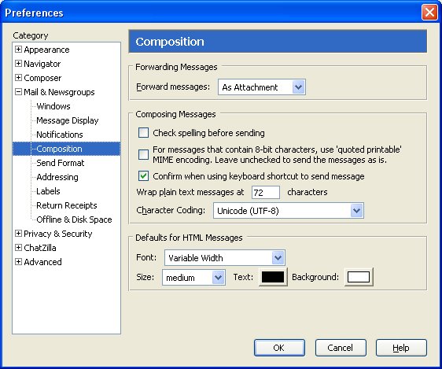The image size is (442, 369).
Task: Open the Size dropdown set to medium
Action: click(x=193, y=278)
